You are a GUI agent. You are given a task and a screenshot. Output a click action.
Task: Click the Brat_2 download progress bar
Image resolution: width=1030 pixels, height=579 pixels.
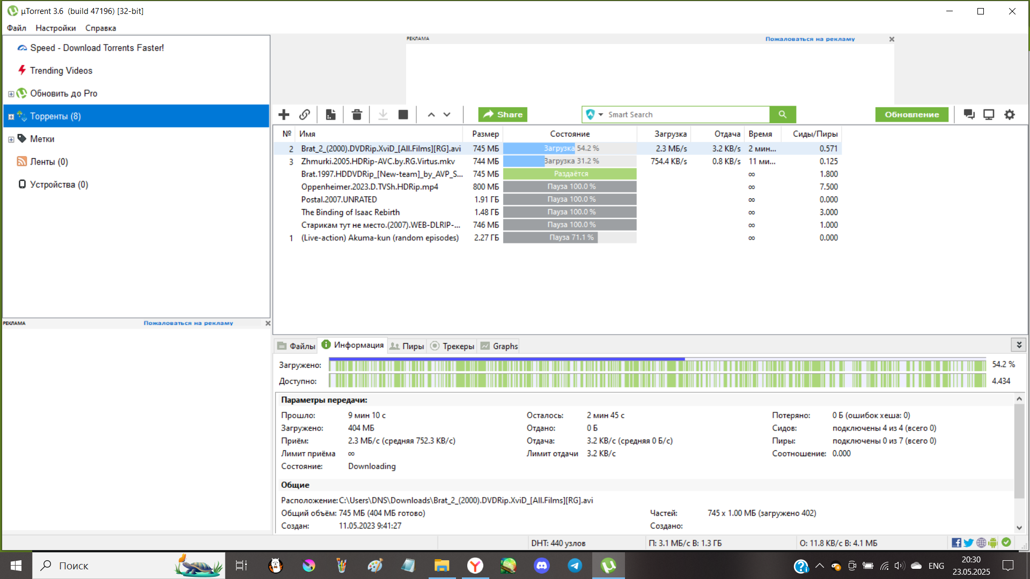point(570,149)
